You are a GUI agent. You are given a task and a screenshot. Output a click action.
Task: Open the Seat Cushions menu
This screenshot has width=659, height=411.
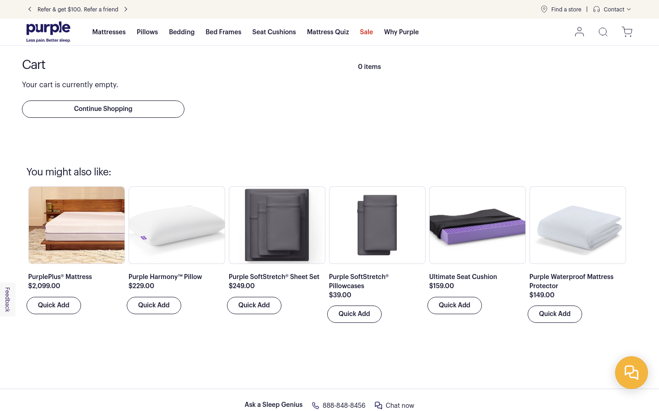[x=274, y=32]
